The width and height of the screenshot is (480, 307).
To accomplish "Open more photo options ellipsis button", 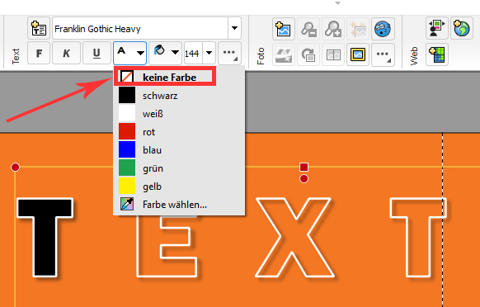I will (383, 54).
